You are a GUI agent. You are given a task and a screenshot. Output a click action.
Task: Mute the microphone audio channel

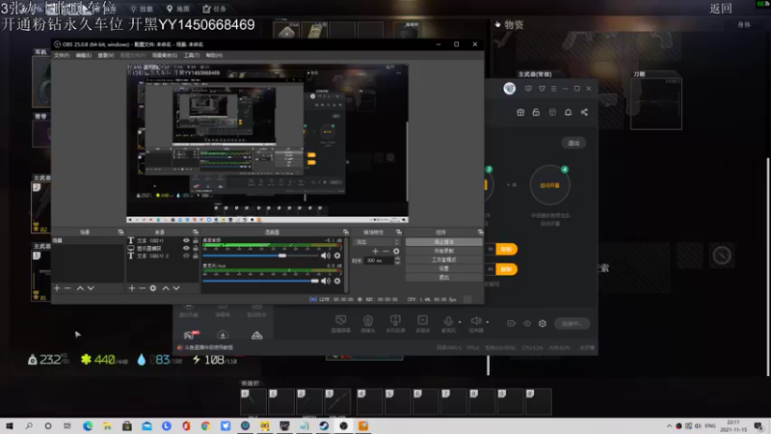point(326,281)
